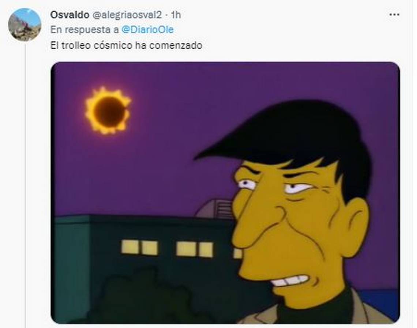Open the Osvaldo display name profile link

69,15
